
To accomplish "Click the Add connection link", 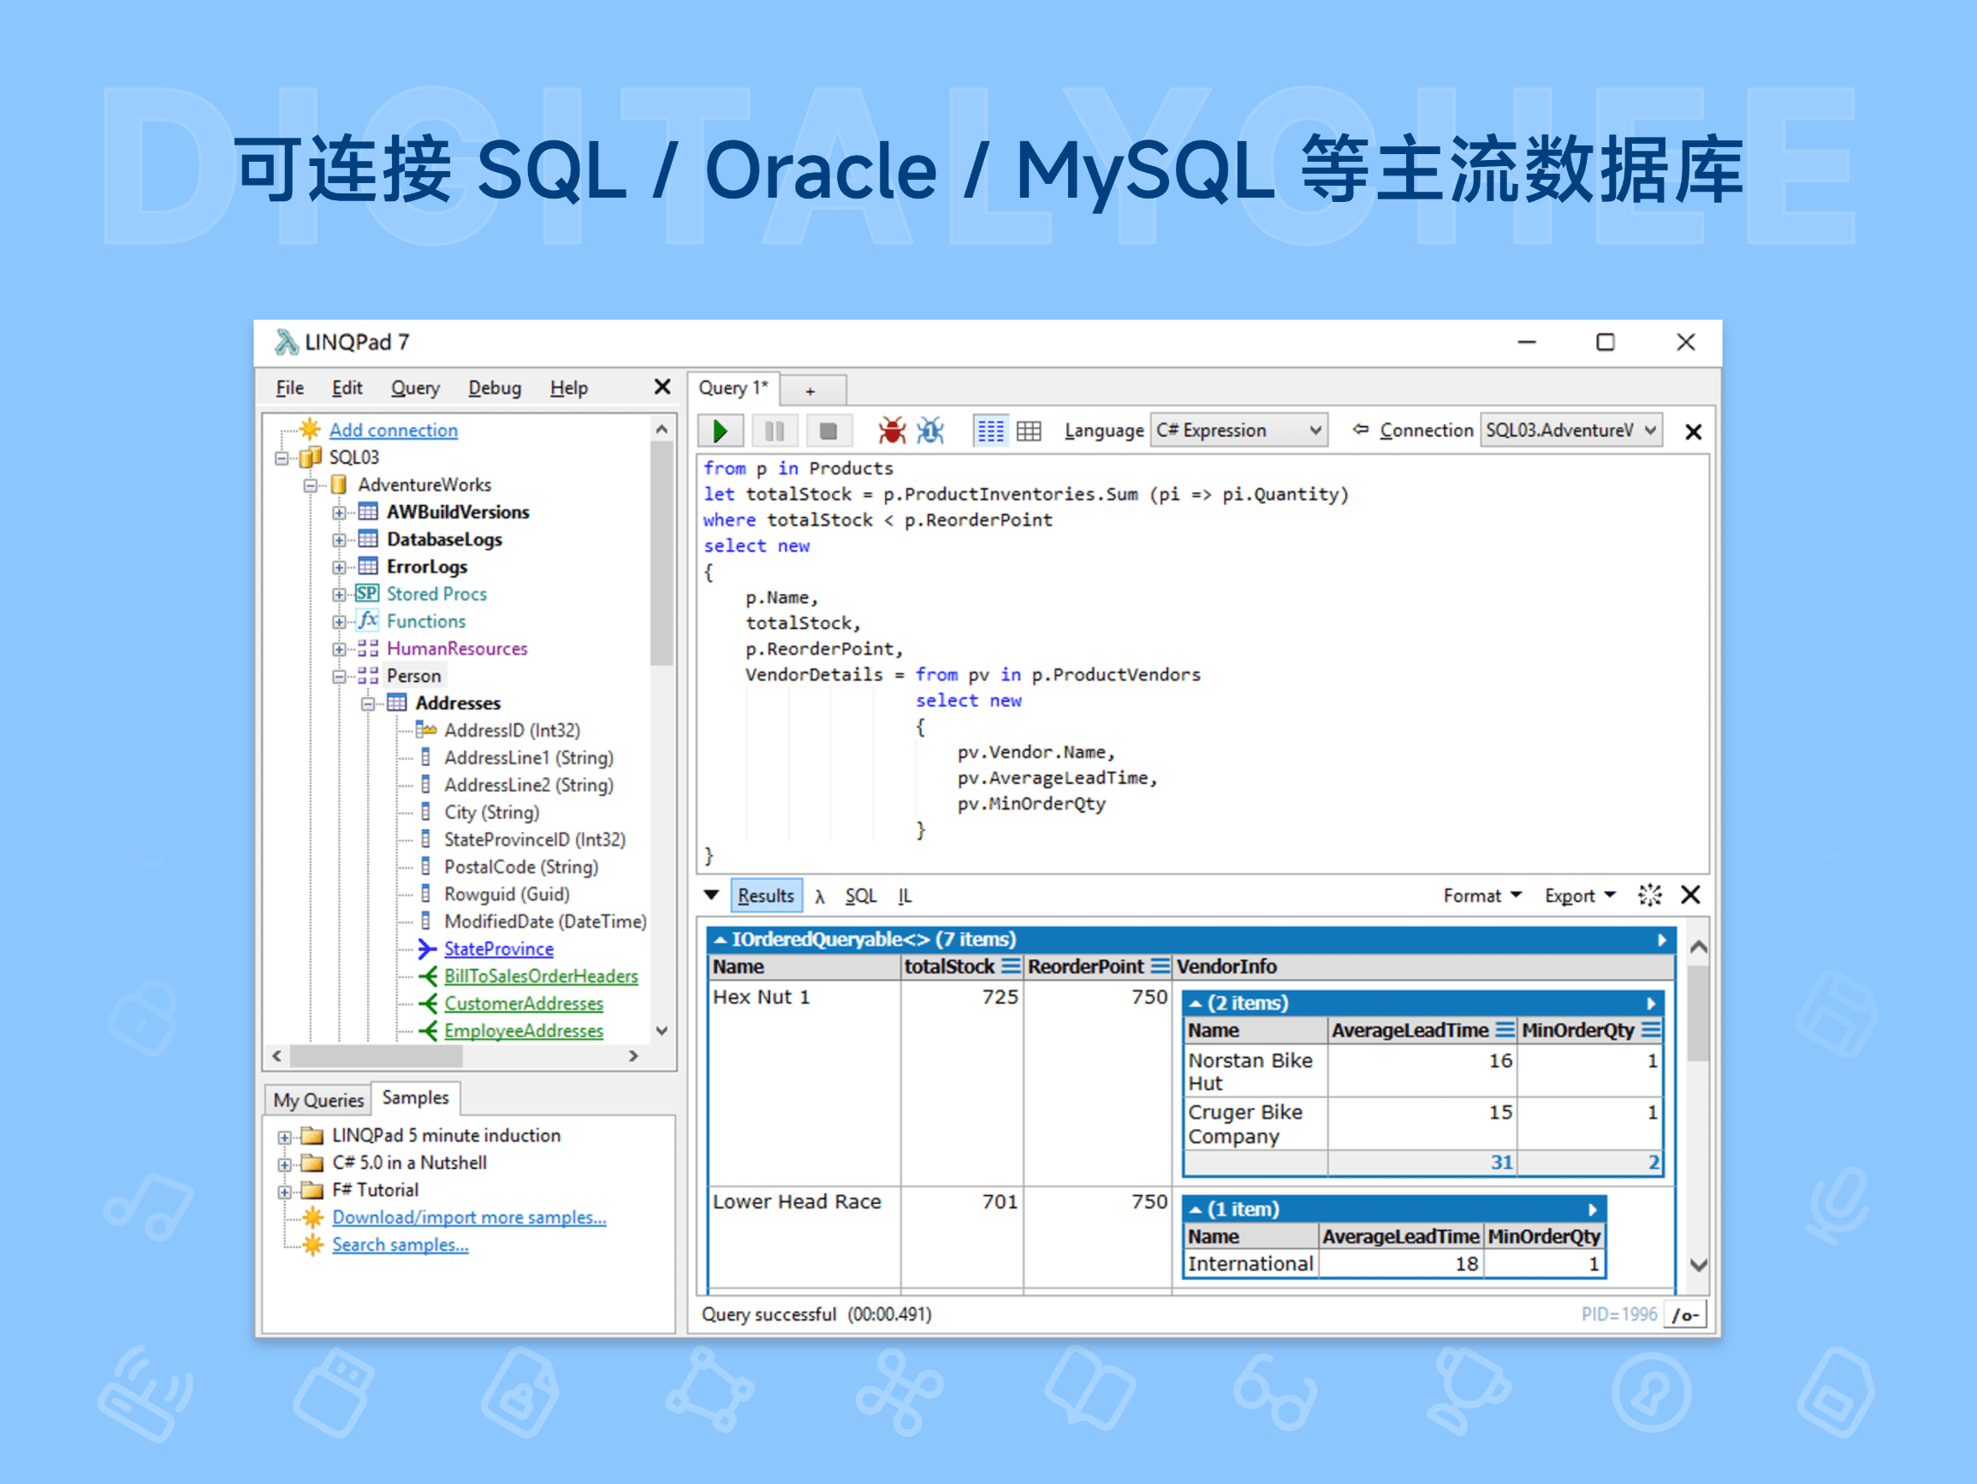I will 393,430.
